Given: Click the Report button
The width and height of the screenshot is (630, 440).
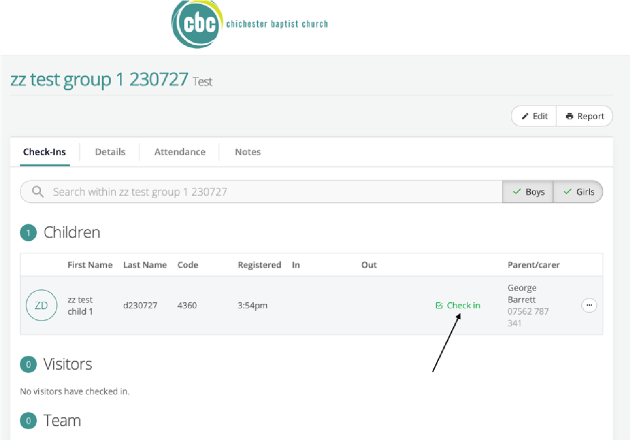Looking at the screenshot, I should click(585, 116).
